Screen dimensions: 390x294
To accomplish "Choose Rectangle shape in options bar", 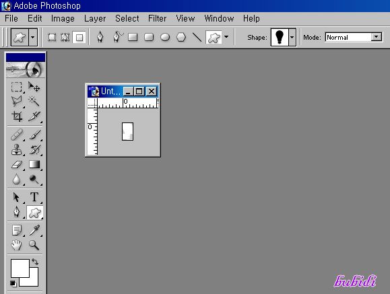I will (x=133, y=37).
